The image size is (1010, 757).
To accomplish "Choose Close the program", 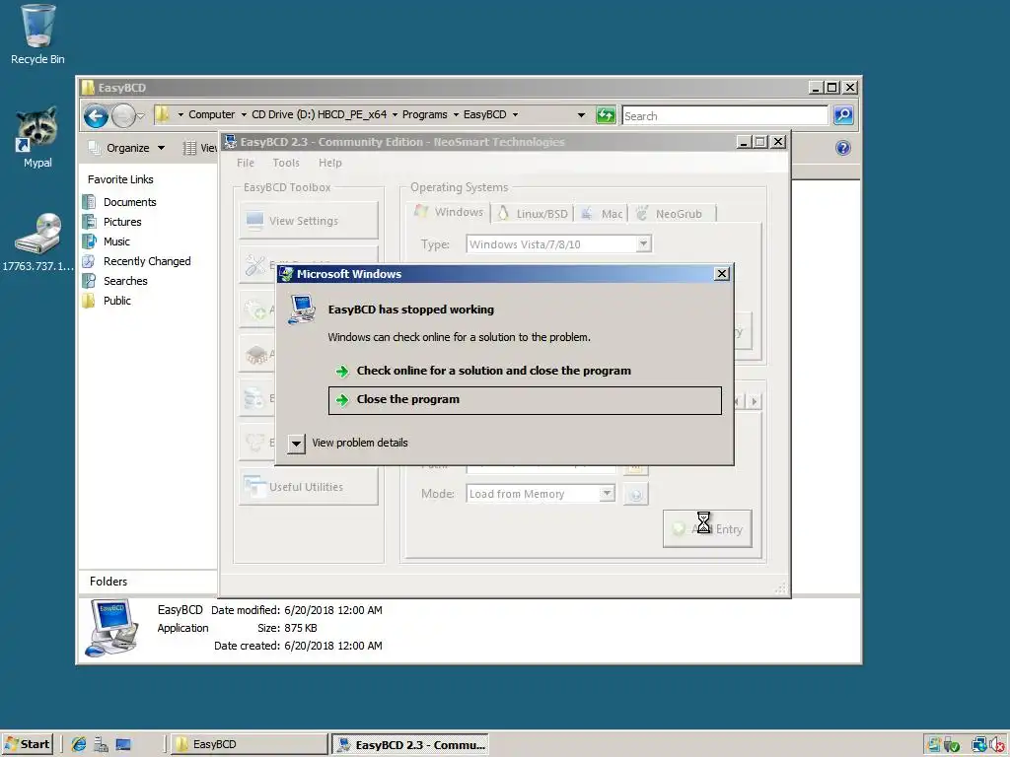I will click(x=525, y=400).
